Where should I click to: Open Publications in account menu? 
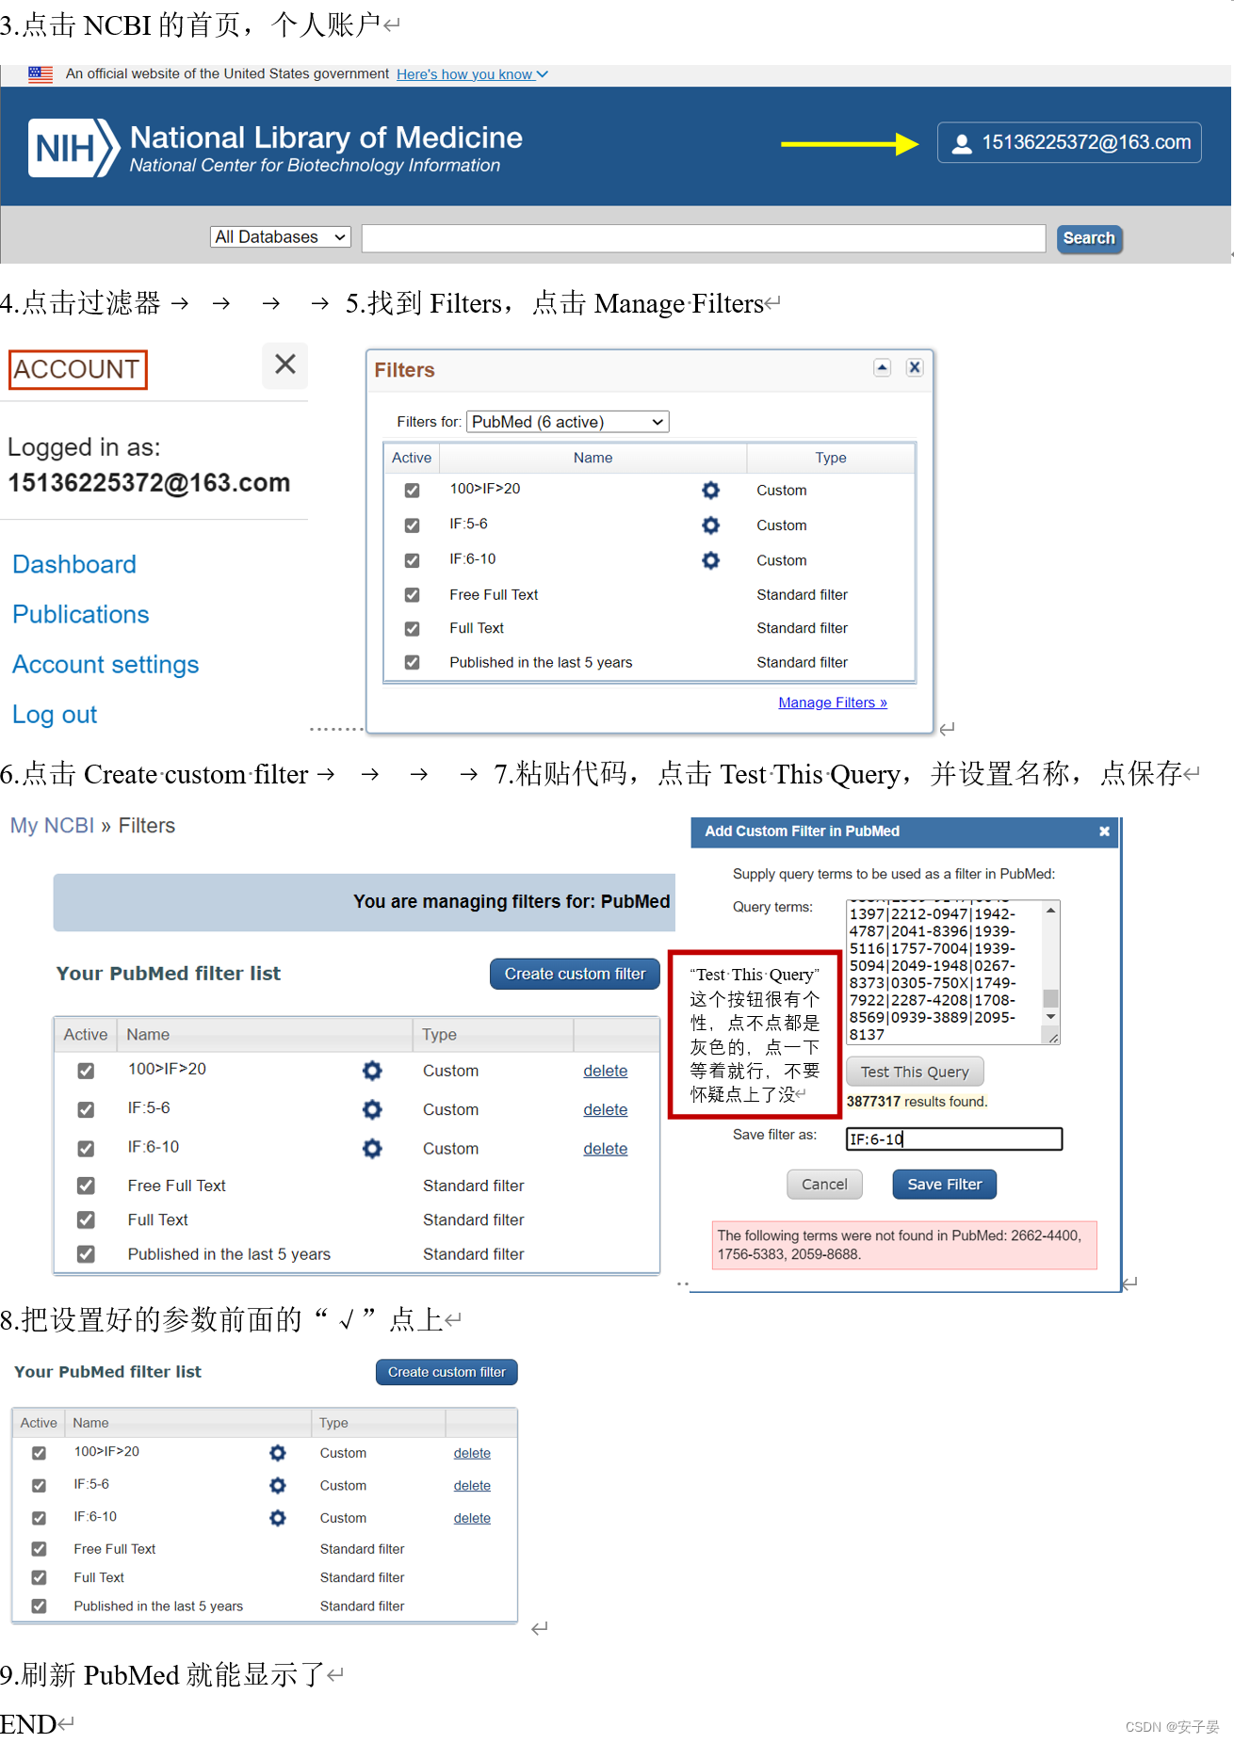[x=81, y=614]
